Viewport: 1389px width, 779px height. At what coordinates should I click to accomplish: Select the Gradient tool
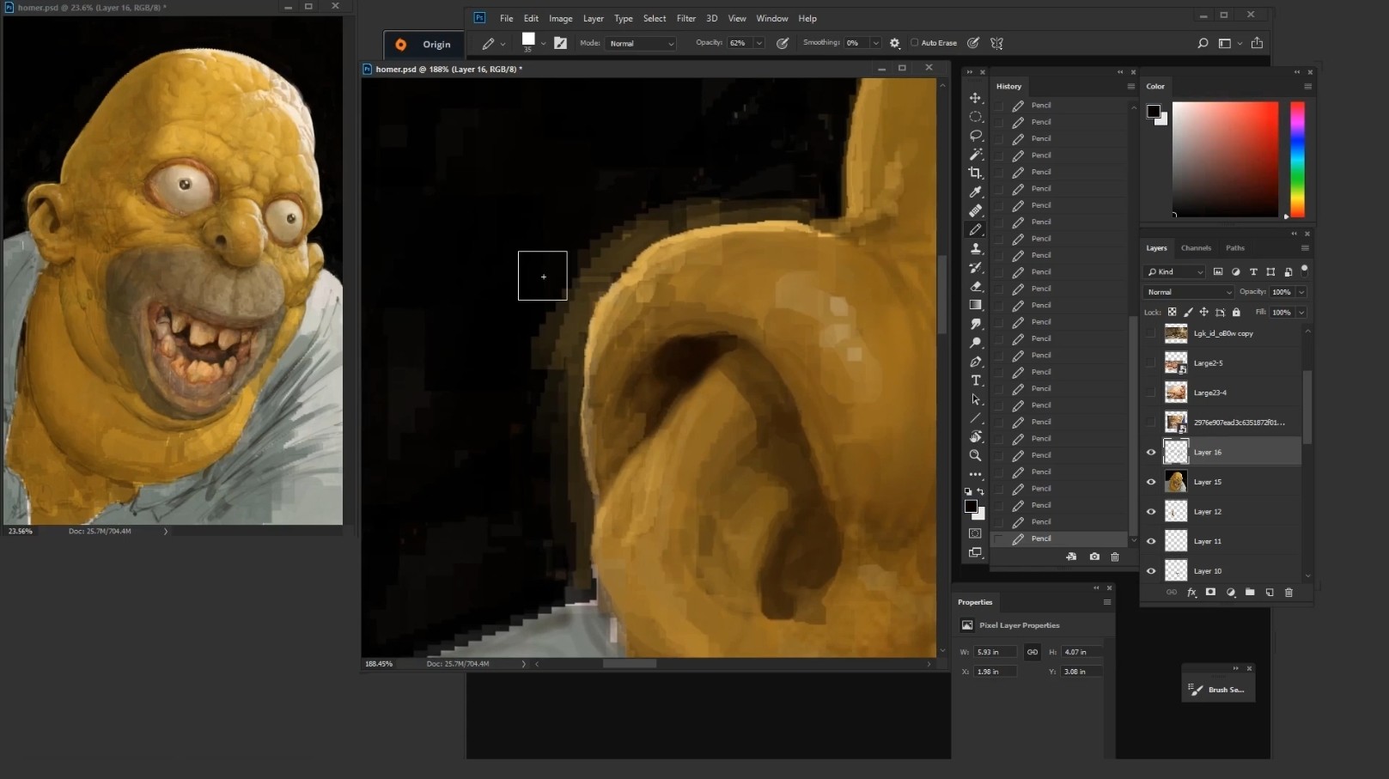click(x=975, y=305)
